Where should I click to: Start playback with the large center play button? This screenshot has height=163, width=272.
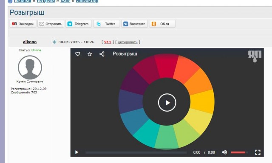tap(167, 103)
